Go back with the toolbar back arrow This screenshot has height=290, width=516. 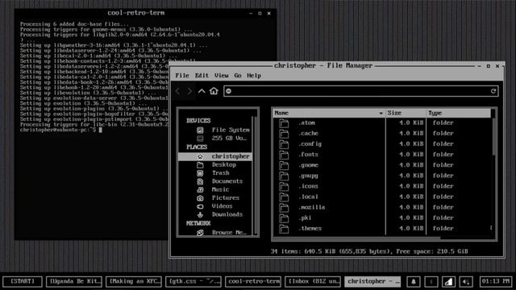coord(178,91)
